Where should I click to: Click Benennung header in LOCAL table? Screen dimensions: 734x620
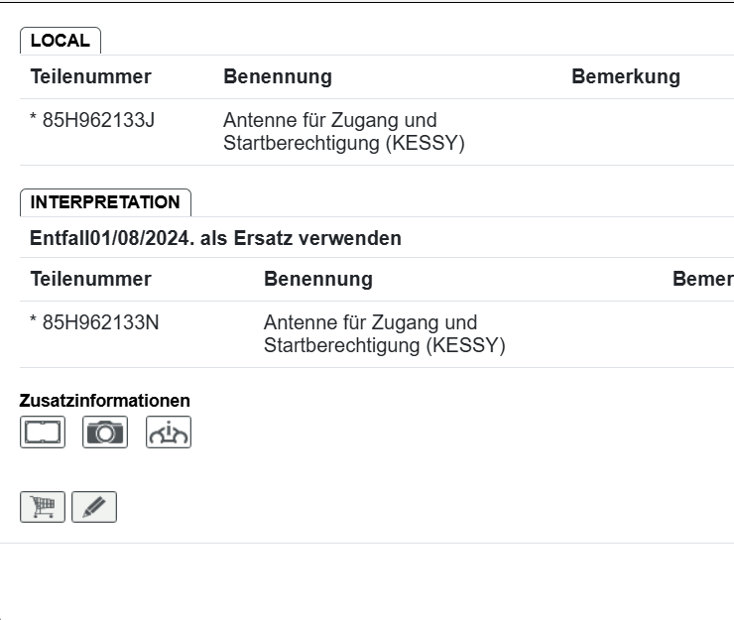(x=278, y=77)
